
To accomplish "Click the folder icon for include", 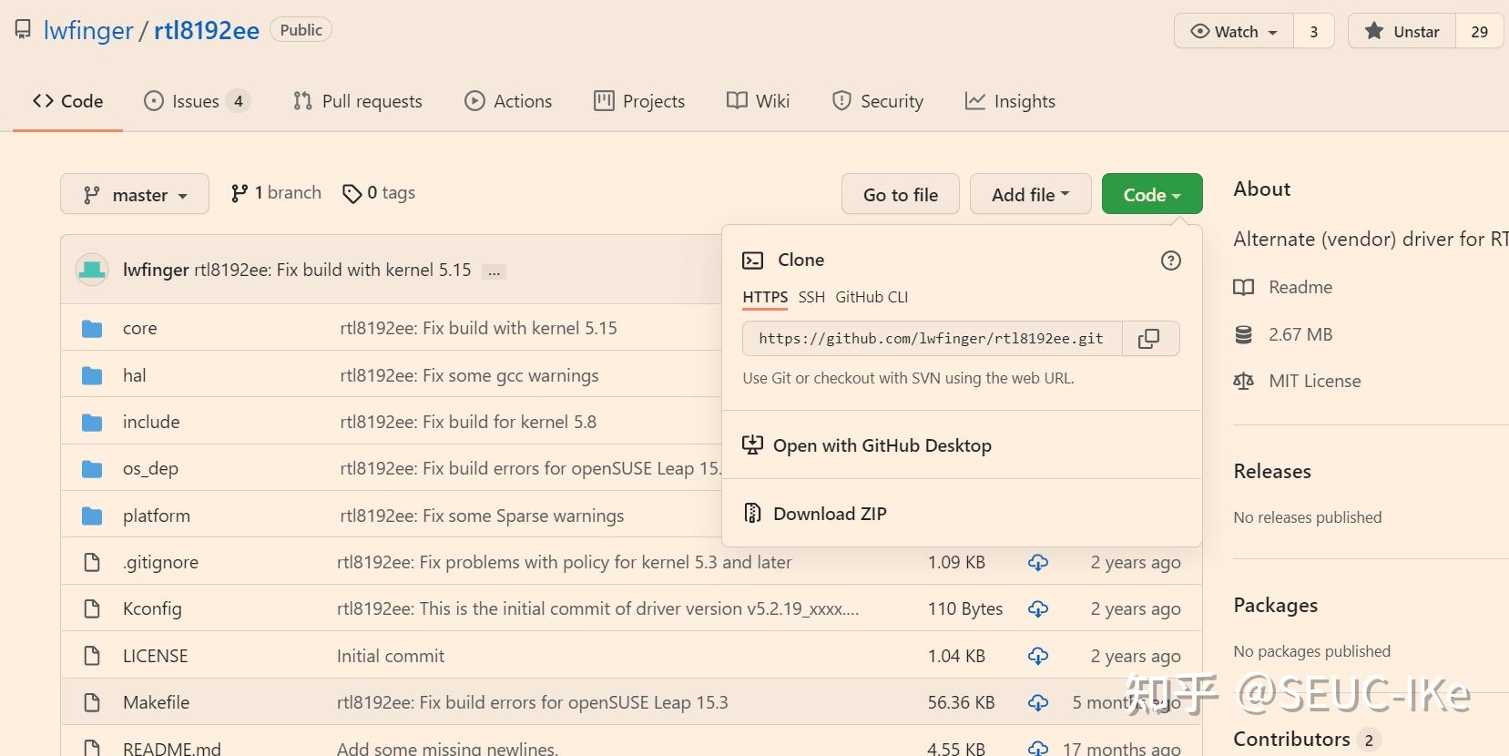I will pos(92,423).
